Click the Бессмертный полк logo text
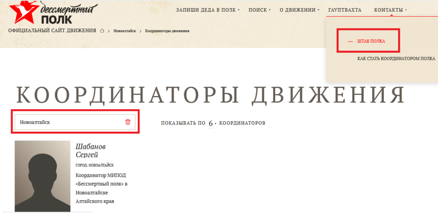Image resolution: width=438 pixels, height=213 pixels. [x=68, y=13]
